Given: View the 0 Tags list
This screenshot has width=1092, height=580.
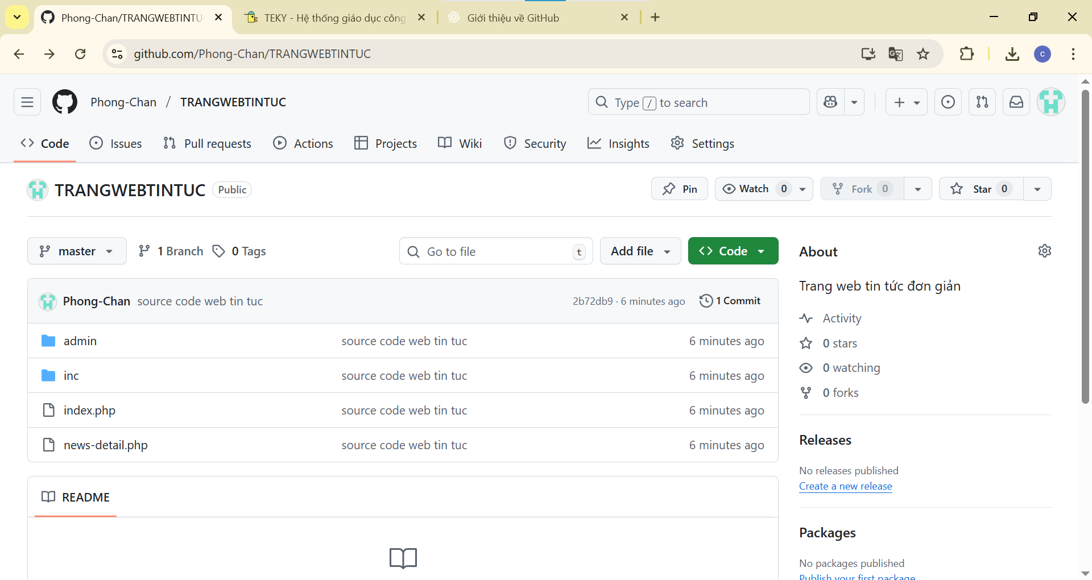Looking at the screenshot, I should tap(239, 251).
